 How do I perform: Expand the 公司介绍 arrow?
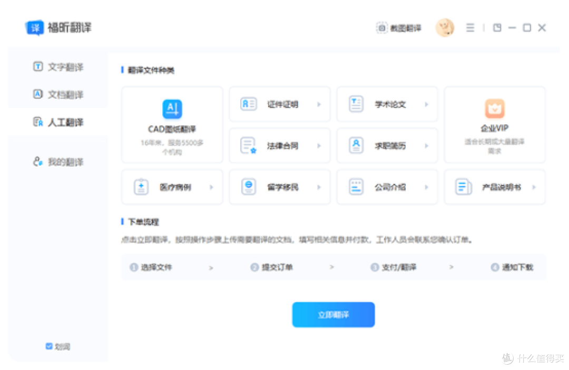426,187
